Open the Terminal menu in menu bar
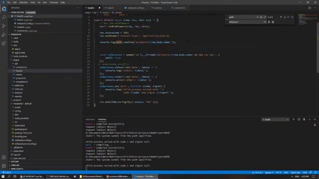This screenshot has width=319, height=179. 53,2
